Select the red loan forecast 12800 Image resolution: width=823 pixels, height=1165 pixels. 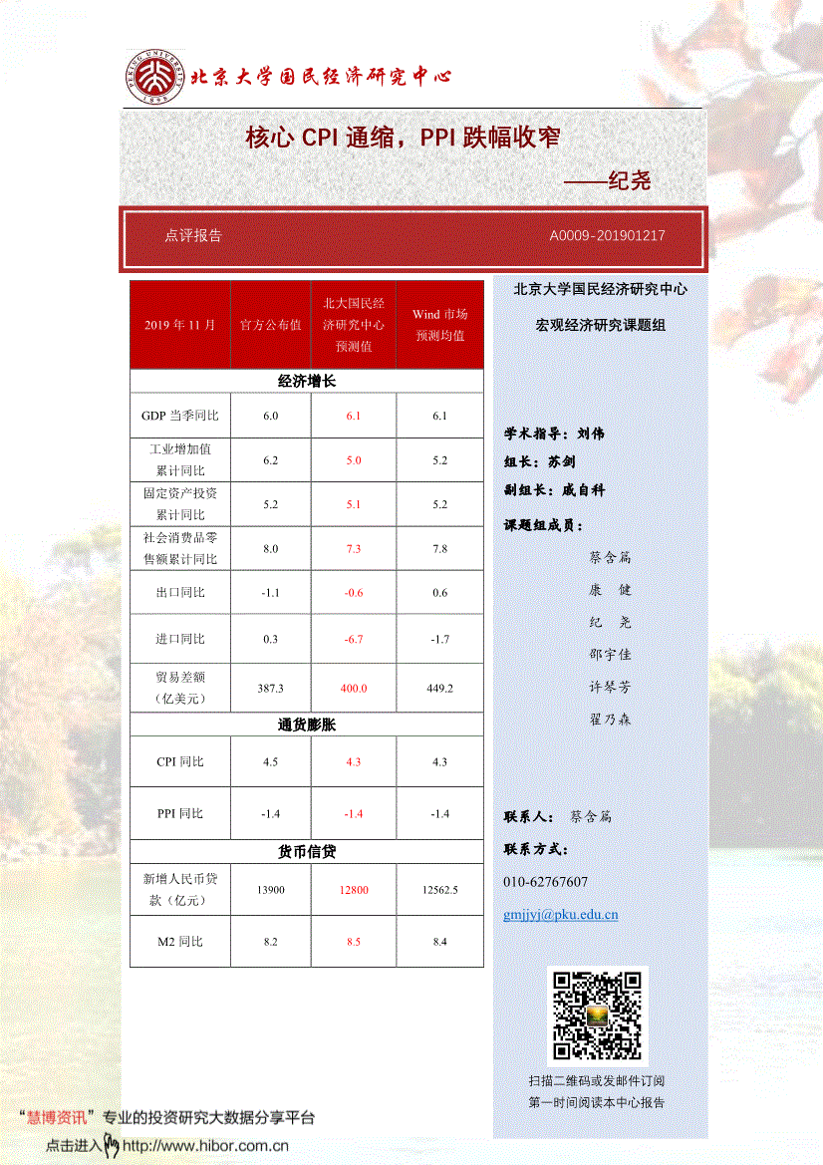[354, 890]
